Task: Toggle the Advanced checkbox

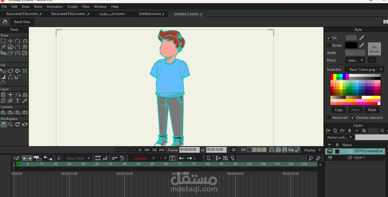Action: 329,117
